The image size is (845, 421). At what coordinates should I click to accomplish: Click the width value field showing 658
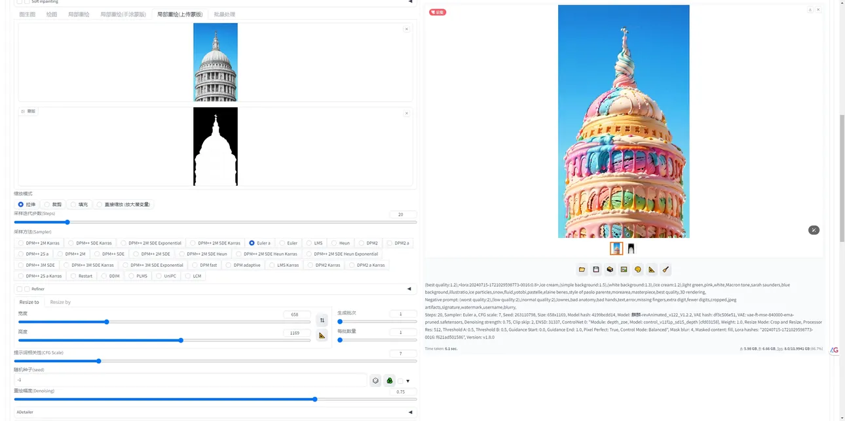[x=297, y=314]
